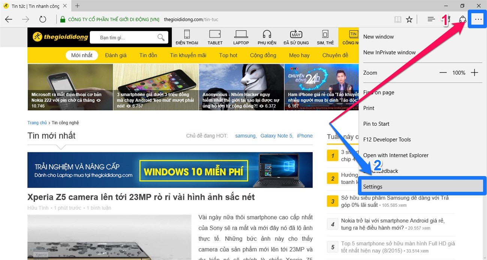Open the Chuyên đề tab
Image resolution: width=487 pixels, height=260 pixels.
click(x=335, y=55)
